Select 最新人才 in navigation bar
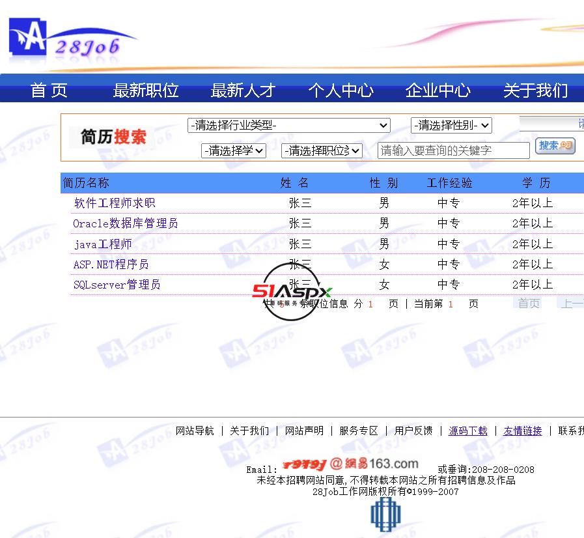 tap(243, 90)
